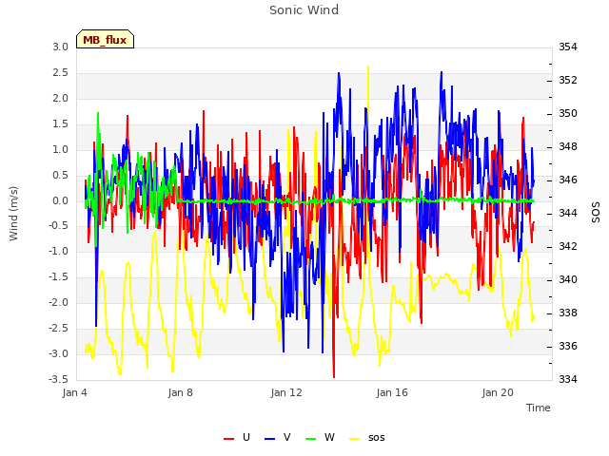Click the 354 right axis value
Viewport: 609px width, 456px height.
click(x=568, y=47)
